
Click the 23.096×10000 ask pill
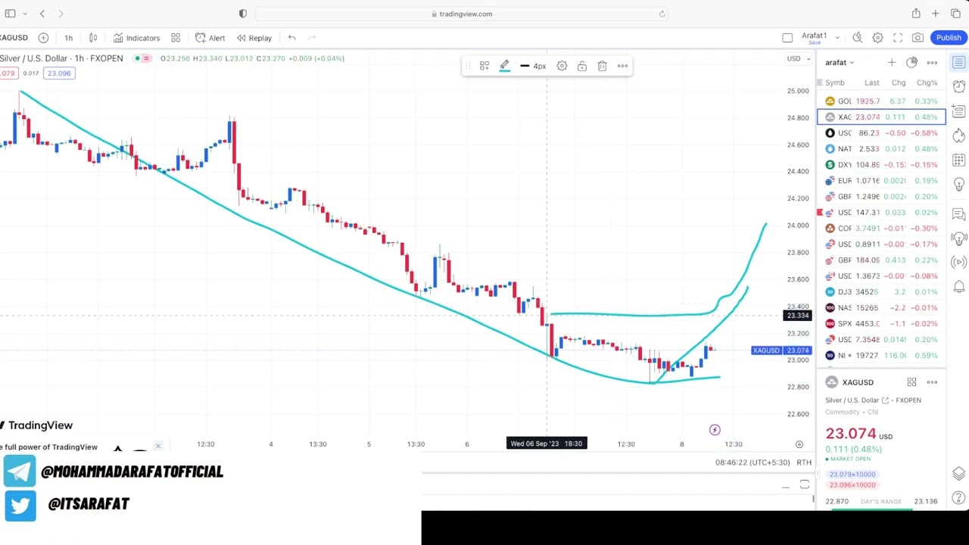852,485
